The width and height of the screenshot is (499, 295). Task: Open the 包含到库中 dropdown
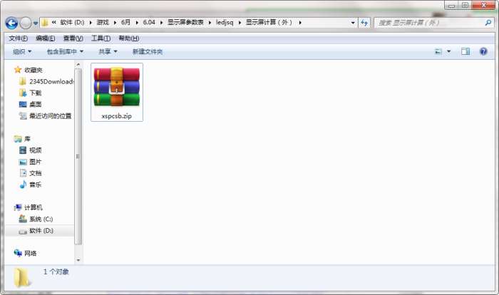coord(65,51)
